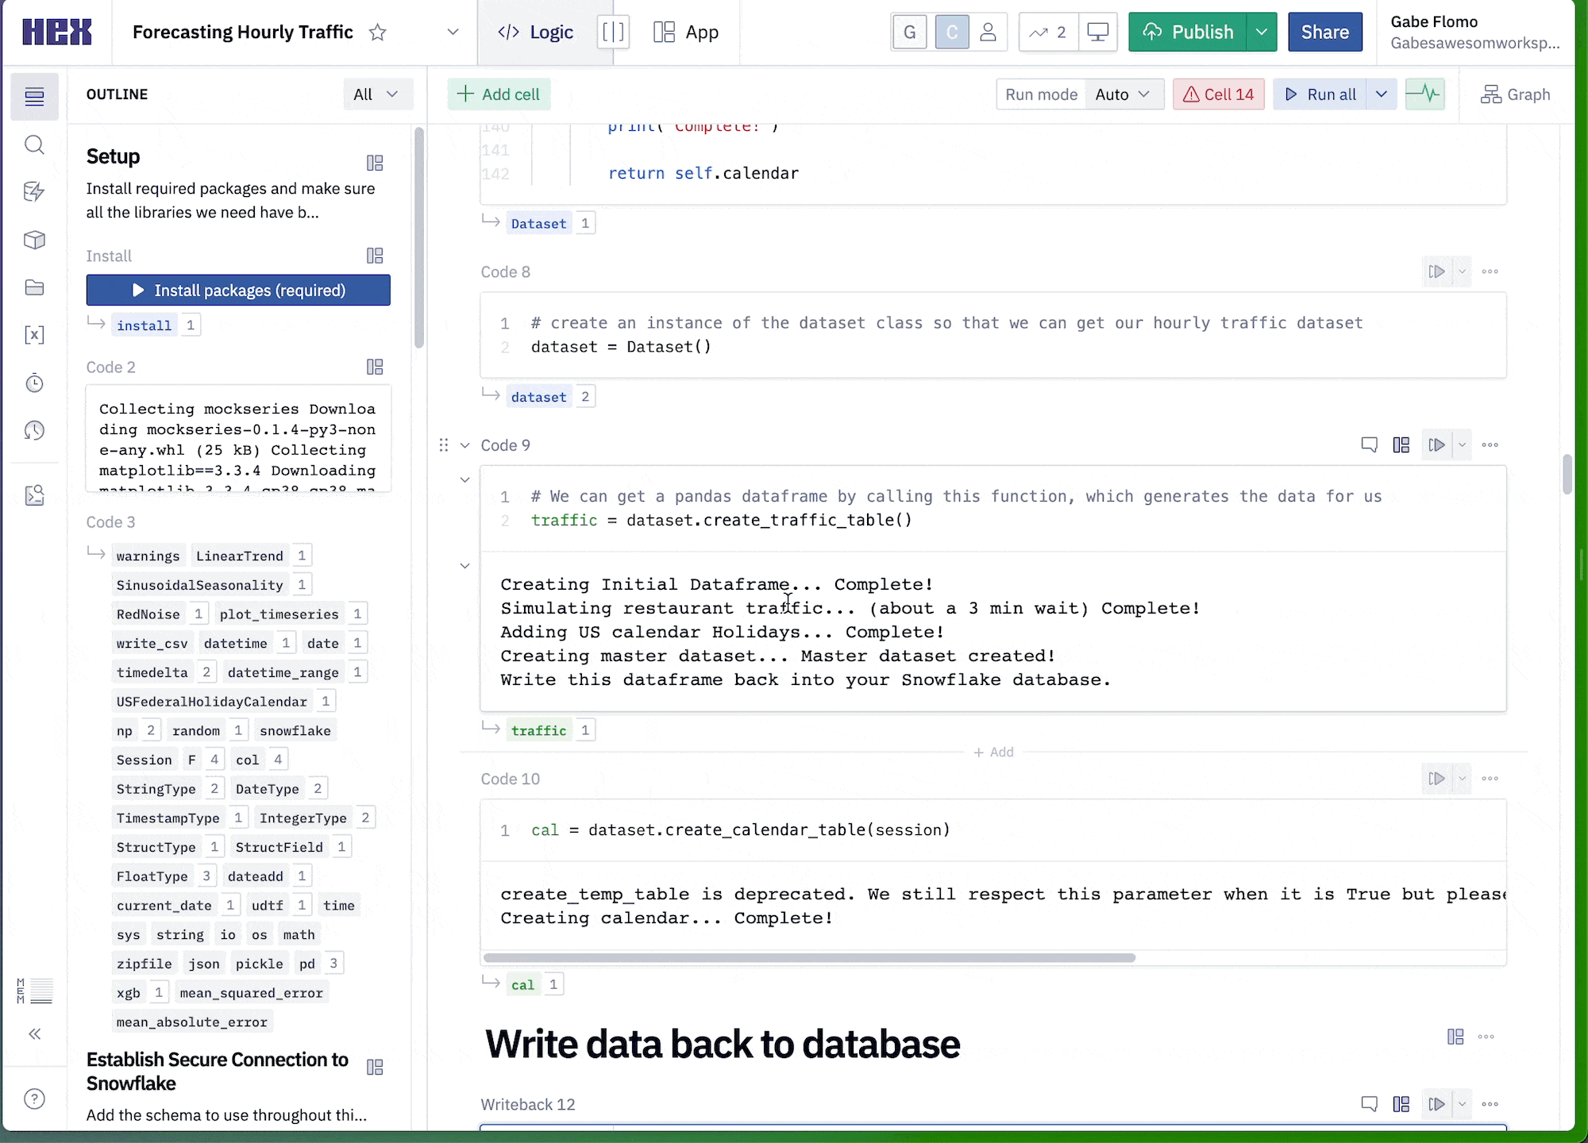The image size is (1588, 1143).
Task: Open the scheduled runs clock icon
Action: click(x=34, y=383)
